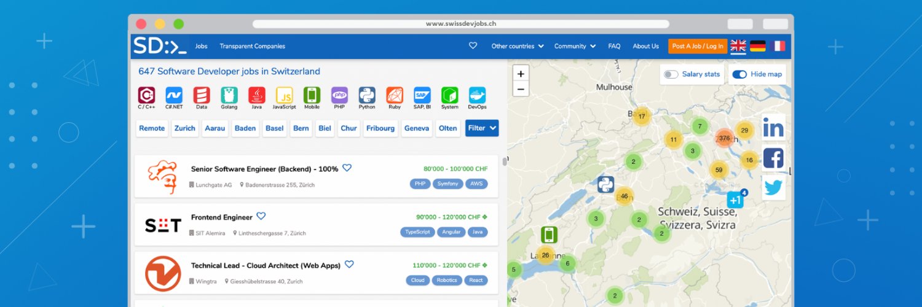The height and width of the screenshot is (307, 922).
Task: Select the DevOps Docker icon
Action: pyautogui.click(x=477, y=95)
